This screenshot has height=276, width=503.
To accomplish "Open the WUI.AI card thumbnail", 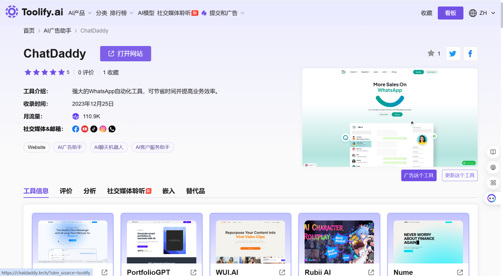I will click(250, 242).
